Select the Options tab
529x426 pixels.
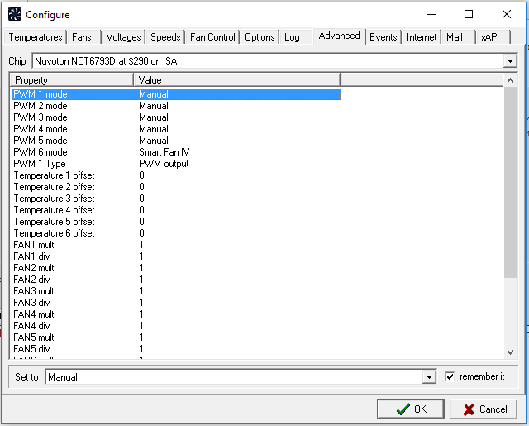pyautogui.click(x=260, y=37)
